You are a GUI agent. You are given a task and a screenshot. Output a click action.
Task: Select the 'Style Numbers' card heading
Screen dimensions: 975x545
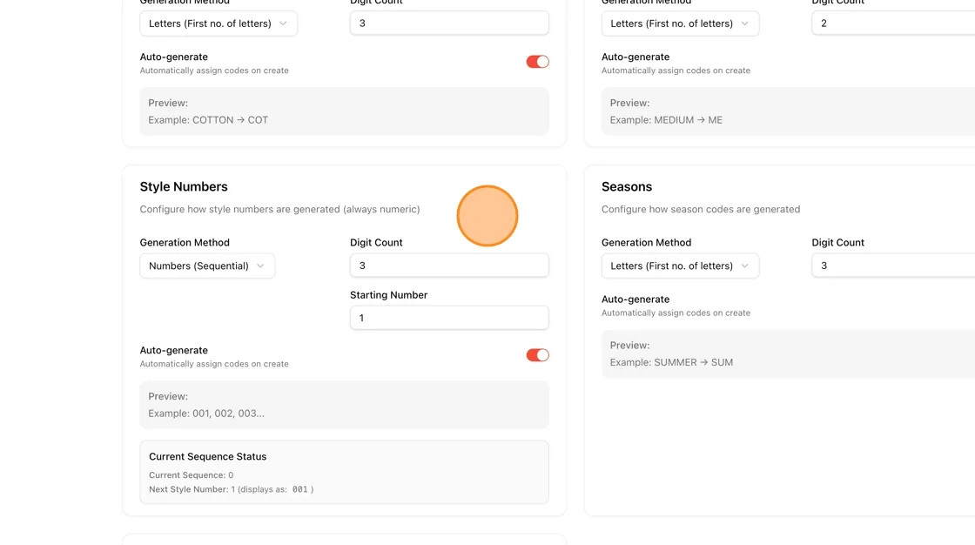coord(184,186)
